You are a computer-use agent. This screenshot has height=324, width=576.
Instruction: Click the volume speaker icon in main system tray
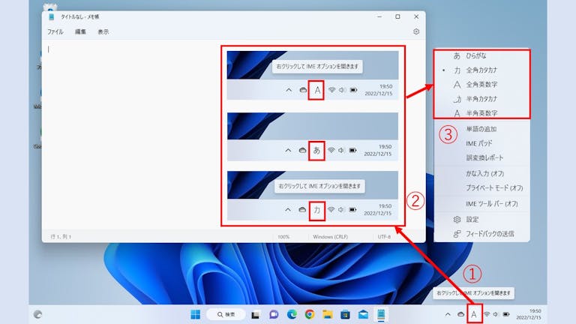click(x=496, y=314)
